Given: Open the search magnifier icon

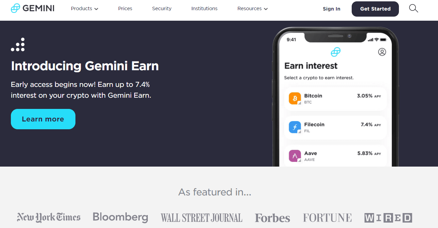Looking at the screenshot, I should pos(413,8).
